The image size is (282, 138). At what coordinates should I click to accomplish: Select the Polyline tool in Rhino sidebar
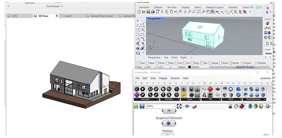tap(138, 25)
